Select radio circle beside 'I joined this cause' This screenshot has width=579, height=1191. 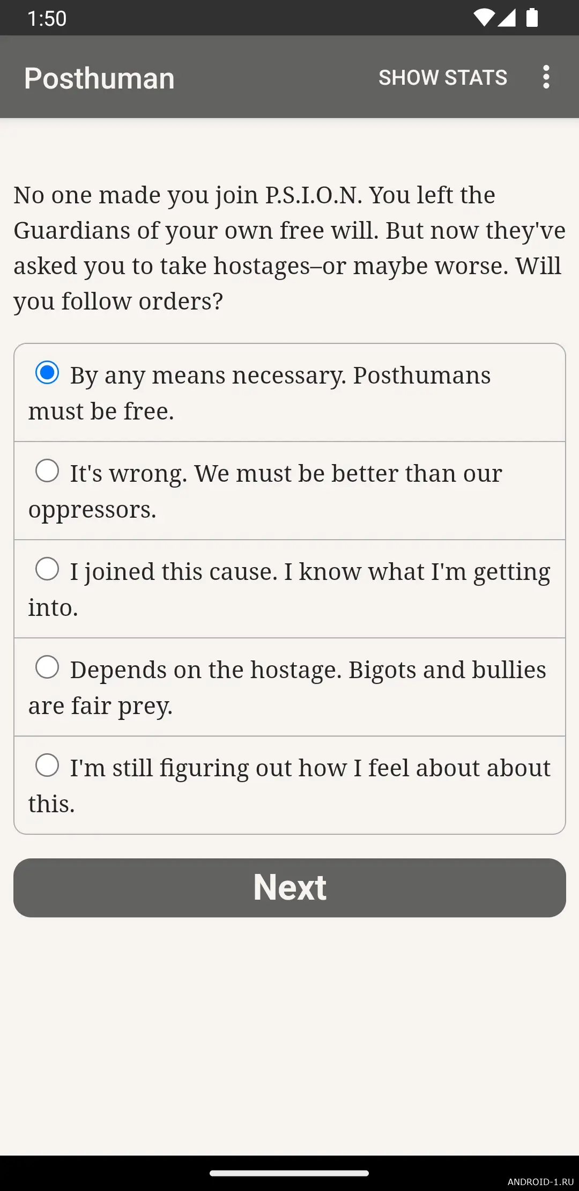[47, 569]
